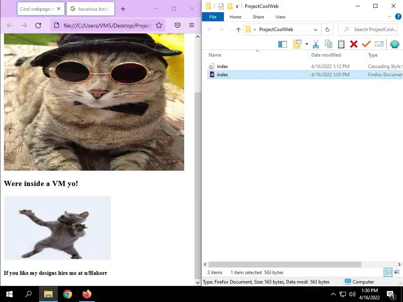Viewport: 403px width, 302px height.
Task: Open Explorer help question mark
Action: tap(398, 17)
